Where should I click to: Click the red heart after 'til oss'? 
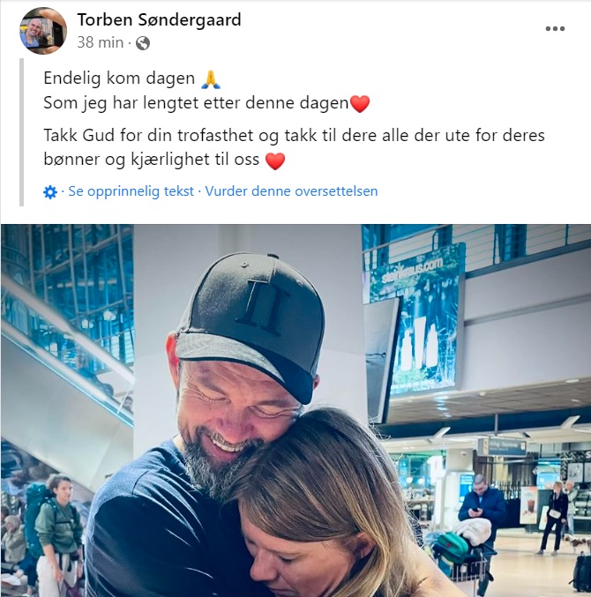coord(275,160)
